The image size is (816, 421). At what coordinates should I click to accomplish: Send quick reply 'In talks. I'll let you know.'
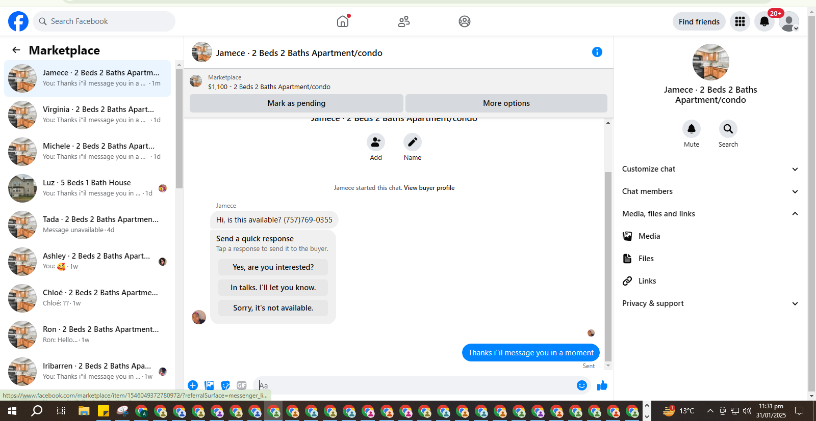click(x=273, y=288)
